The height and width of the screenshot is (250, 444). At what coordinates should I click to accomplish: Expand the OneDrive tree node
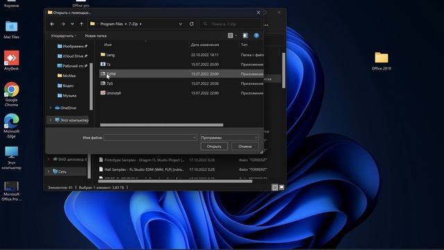[x=51, y=108]
